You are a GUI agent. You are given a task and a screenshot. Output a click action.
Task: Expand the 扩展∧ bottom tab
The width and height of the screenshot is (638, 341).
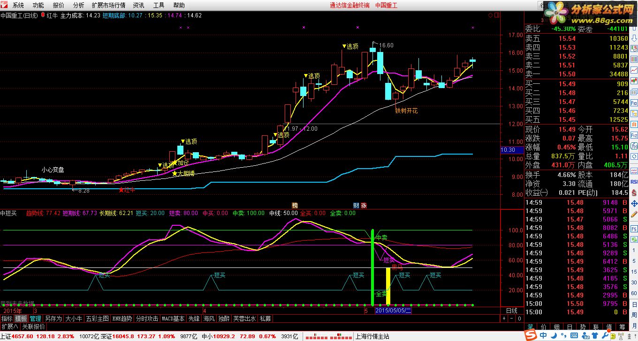coord(9,326)
